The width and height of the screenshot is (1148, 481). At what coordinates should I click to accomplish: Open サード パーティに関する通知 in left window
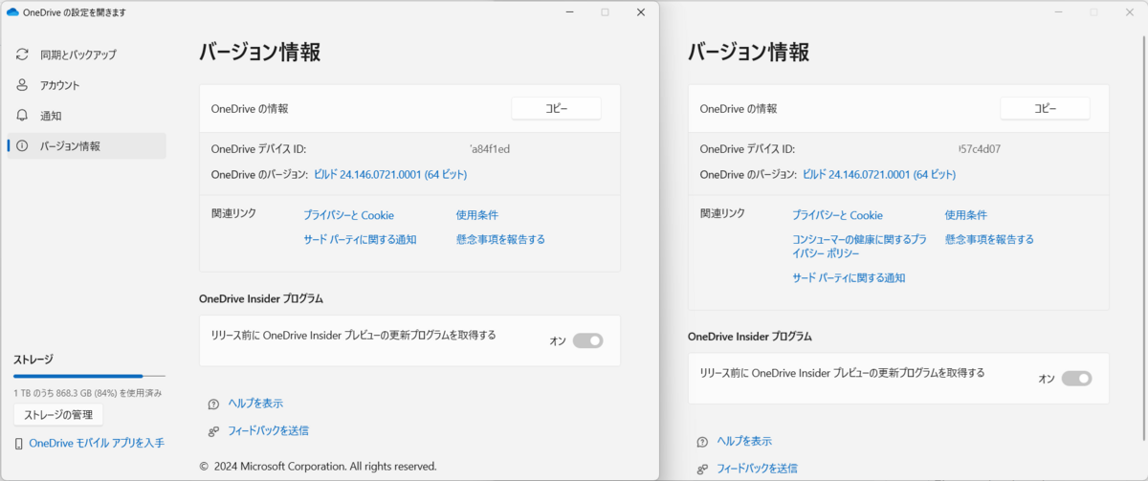[x=360, y=240]
